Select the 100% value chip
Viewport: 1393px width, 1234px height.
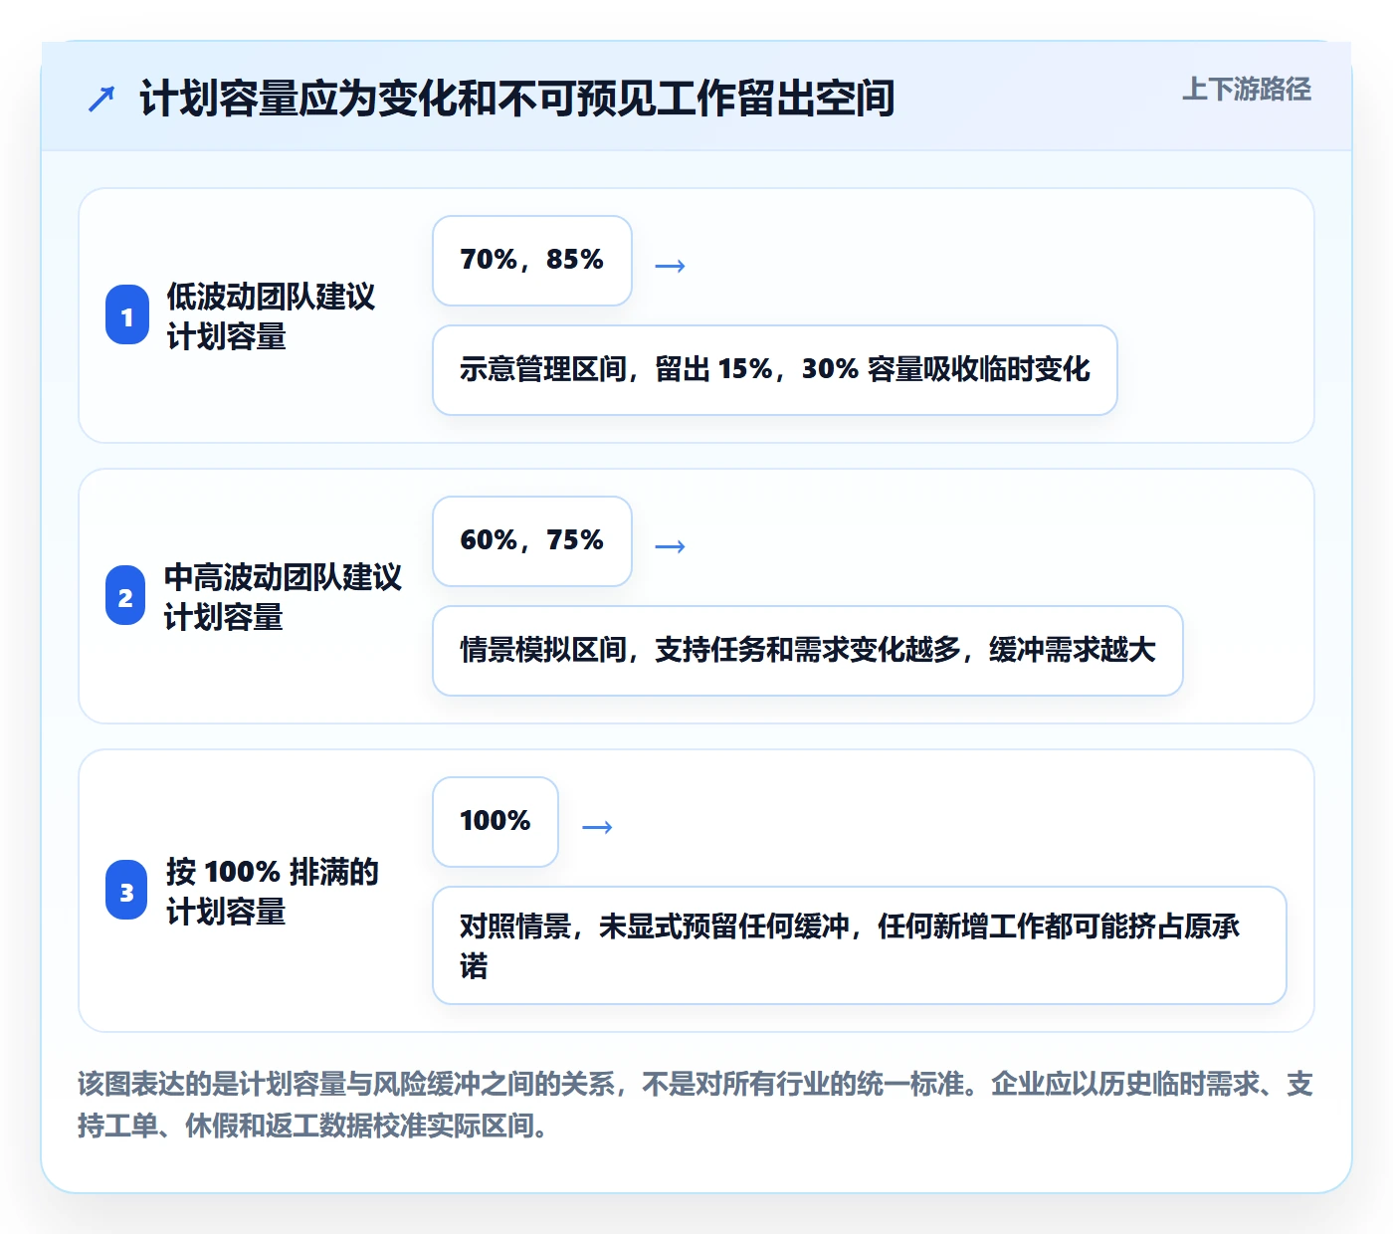coord(496,822)
